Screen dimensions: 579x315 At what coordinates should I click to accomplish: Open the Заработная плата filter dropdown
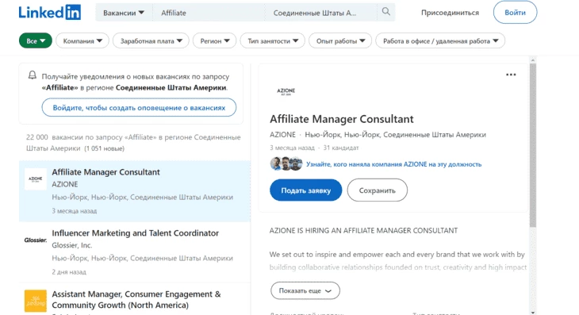click(151, 41)
